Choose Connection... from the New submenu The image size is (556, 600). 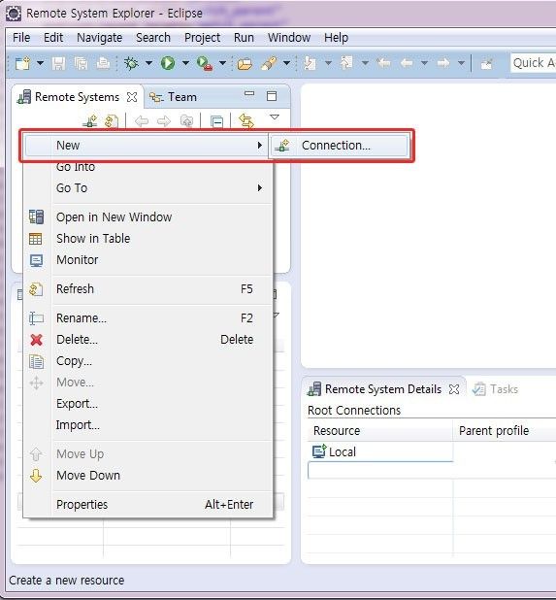tap(340, 146)
